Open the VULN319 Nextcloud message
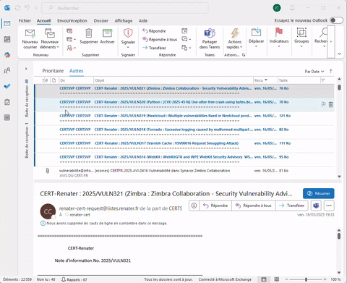The width and height of the screenshot is (347, 283). 184,118
